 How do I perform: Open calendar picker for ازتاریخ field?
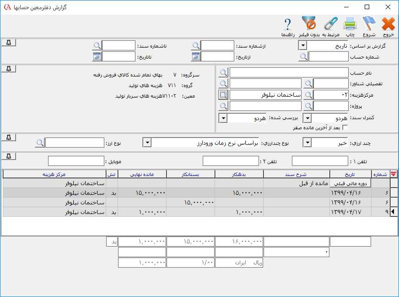point(196,56)
